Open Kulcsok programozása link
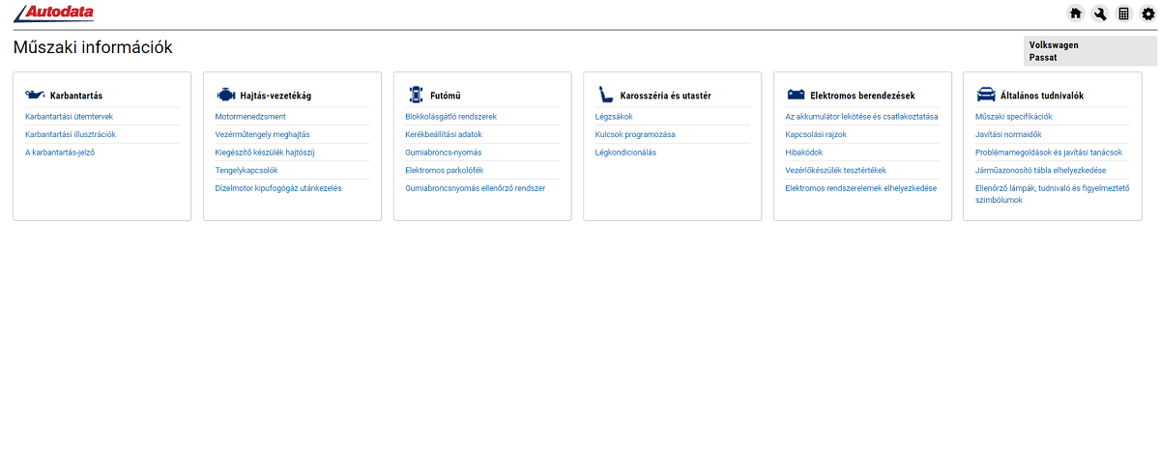The height and width of the screenshot is (474, 1160). click(634, 134)
